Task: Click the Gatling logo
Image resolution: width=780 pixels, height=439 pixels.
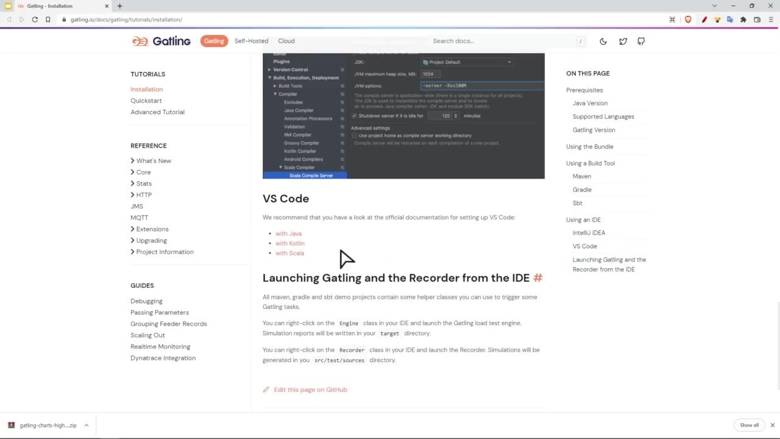Action: click(x=161, y=41)
